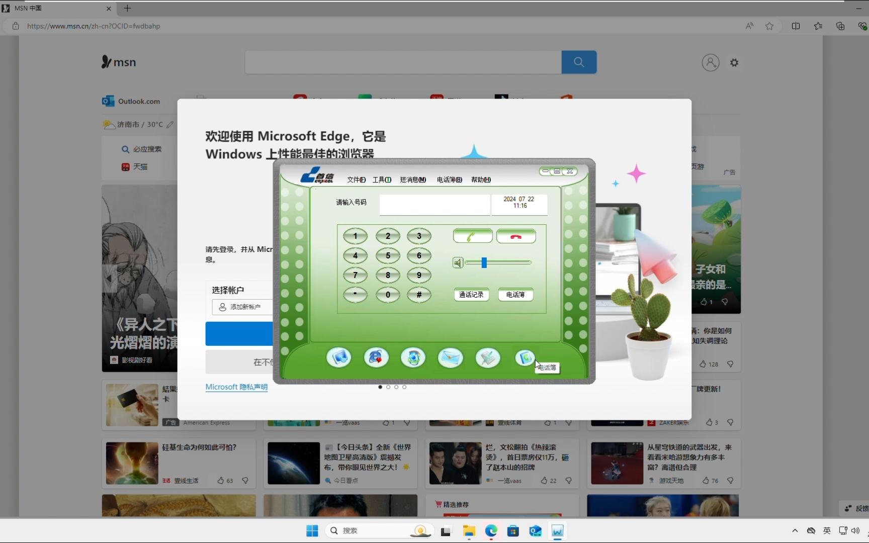
Task: Open the 文件(F) menu in the dialer
Action: (356, 179)
